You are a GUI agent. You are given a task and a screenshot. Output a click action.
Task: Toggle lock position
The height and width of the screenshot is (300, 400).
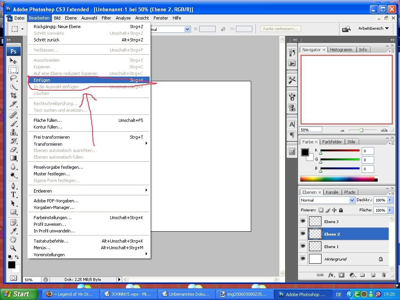[334, 210]
